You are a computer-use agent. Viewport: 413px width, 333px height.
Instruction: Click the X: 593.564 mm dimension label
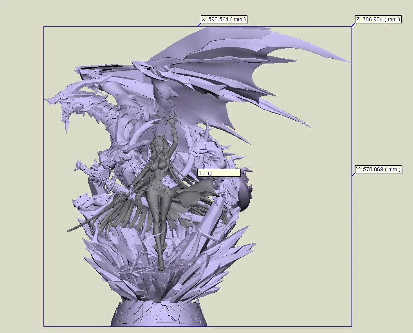[224, 18]
